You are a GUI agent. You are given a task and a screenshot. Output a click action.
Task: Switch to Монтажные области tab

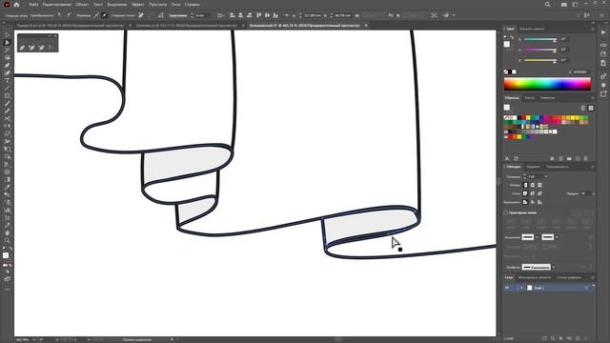[x=535, y=277]
